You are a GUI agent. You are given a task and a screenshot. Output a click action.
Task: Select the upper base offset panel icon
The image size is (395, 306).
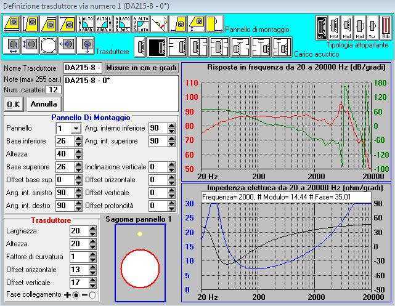67,24
